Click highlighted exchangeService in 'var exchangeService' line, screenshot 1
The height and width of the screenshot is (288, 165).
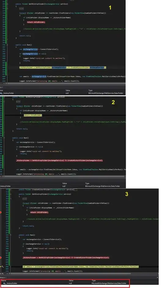pos(30,49)
